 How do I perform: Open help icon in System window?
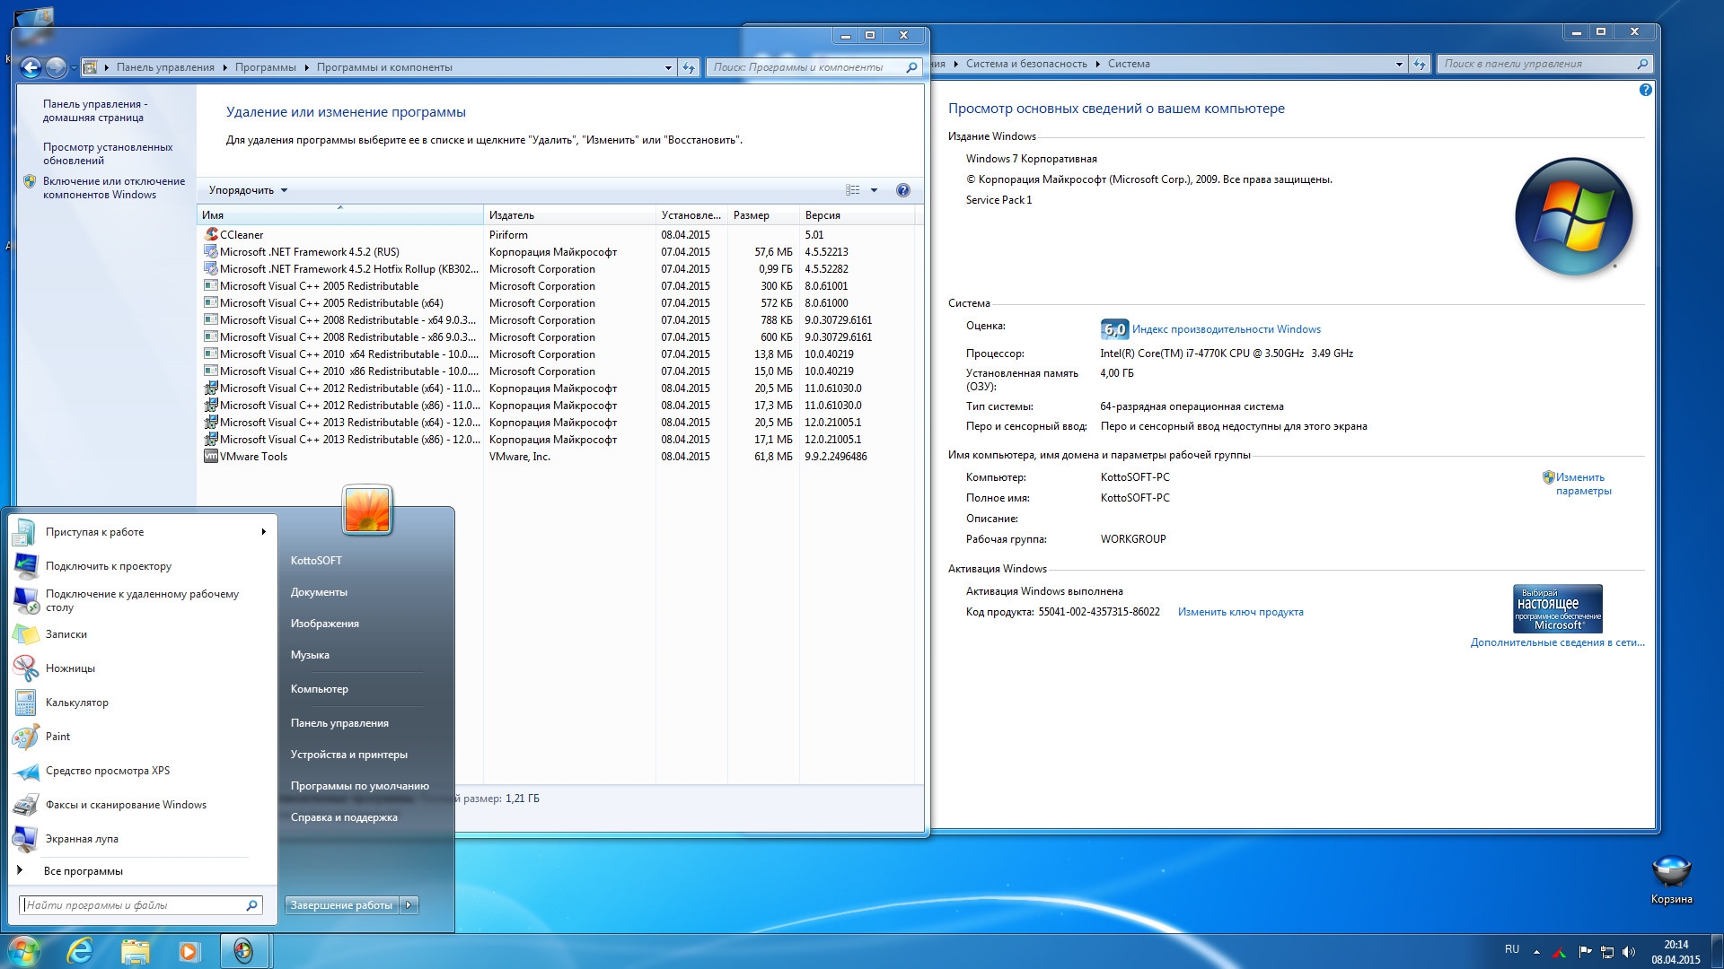(x=1645, y=90)
